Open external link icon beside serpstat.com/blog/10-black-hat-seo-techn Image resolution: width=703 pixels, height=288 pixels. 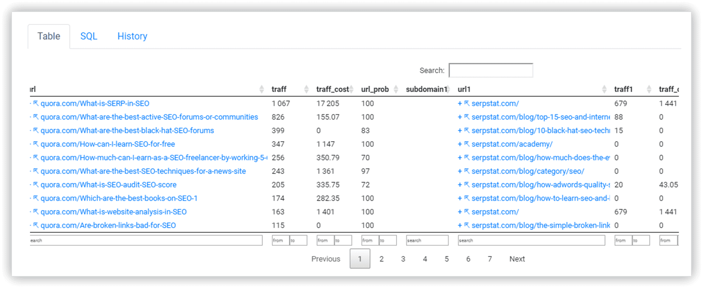coord(467,131)
